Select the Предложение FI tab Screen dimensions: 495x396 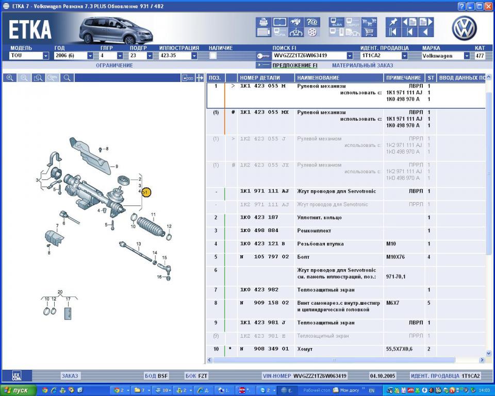[295, 65]
